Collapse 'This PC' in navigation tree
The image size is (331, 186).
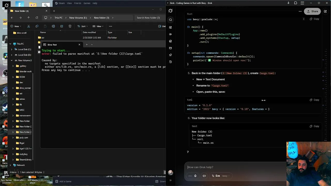(x=10, y=44)
